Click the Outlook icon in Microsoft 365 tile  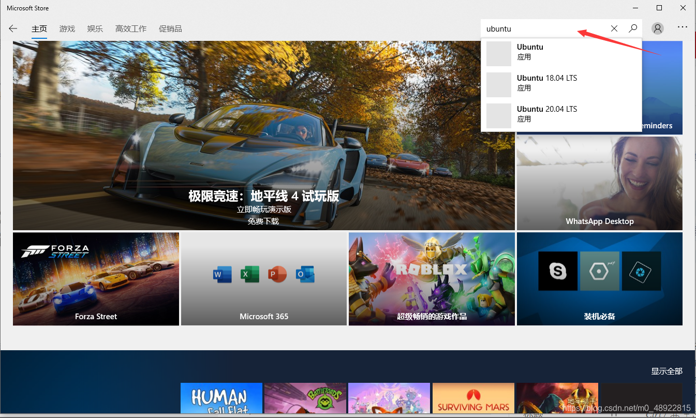(305, 274)
